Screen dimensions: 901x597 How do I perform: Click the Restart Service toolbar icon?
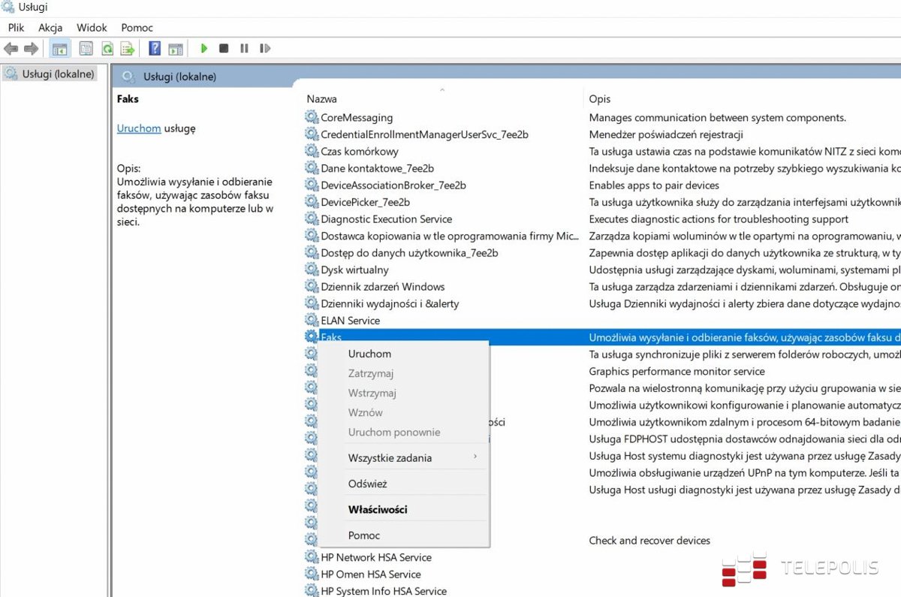click(x=264, y=49)
